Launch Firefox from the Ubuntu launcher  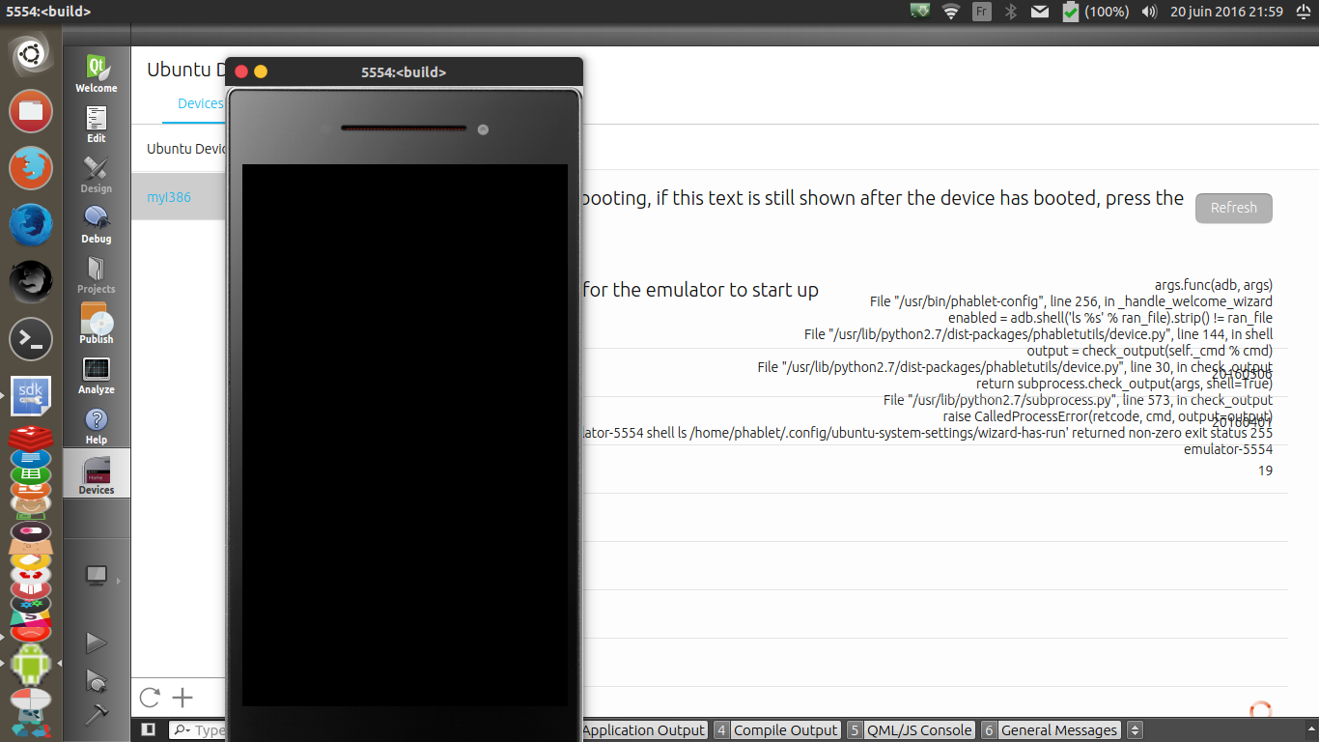click(x=31, y=168)
